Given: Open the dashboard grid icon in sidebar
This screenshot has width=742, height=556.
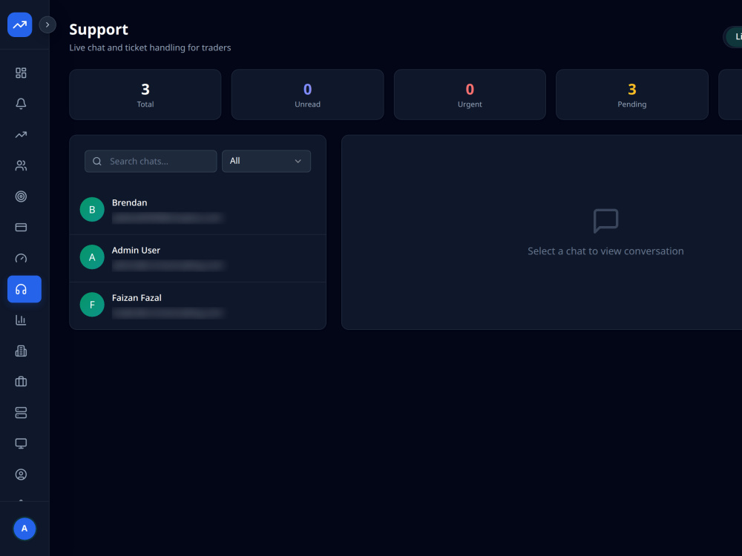Looking at the screenshot, I should (x=21, y=73).
